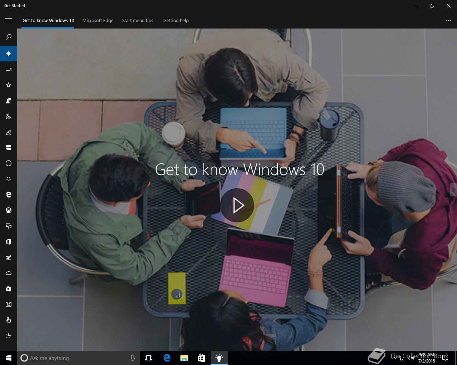Open the volume speaker tray icon

(411, 358)
